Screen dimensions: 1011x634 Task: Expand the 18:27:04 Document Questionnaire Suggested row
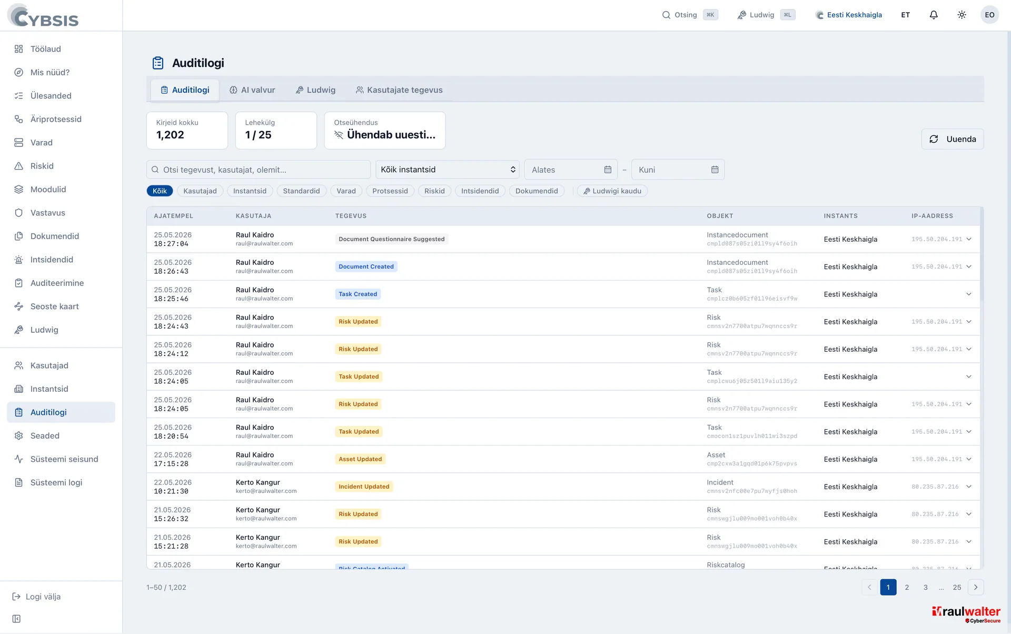[x=969, y=239]
